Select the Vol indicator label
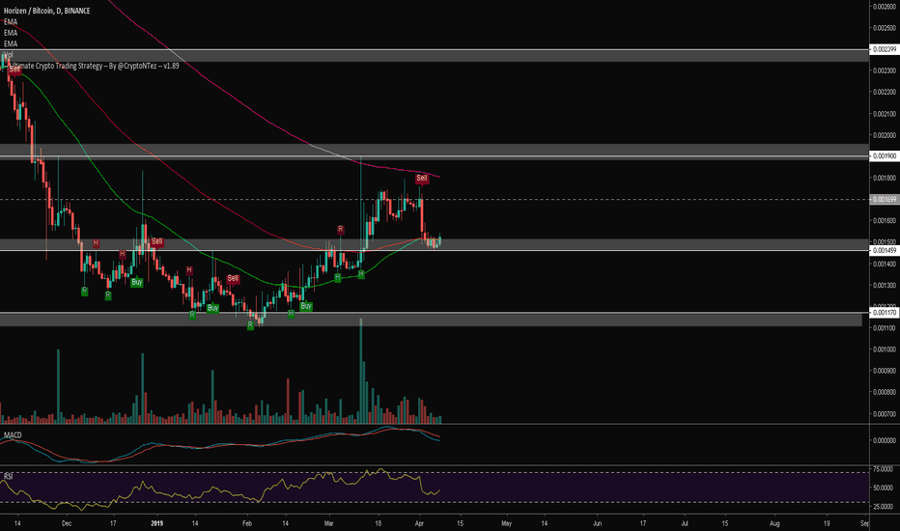 (x=9, y=55)
